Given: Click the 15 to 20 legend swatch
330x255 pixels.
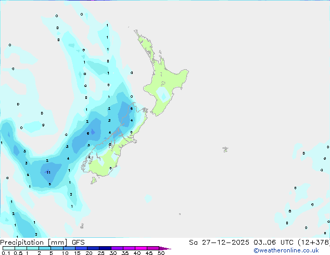Looking at the screenshot, I should 81,248.
